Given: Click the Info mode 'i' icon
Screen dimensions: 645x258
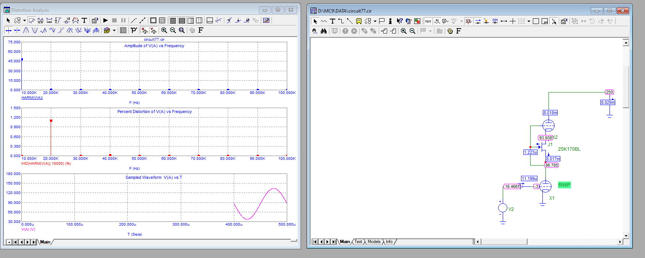Looking at the screenshot, I should [390, 21].
